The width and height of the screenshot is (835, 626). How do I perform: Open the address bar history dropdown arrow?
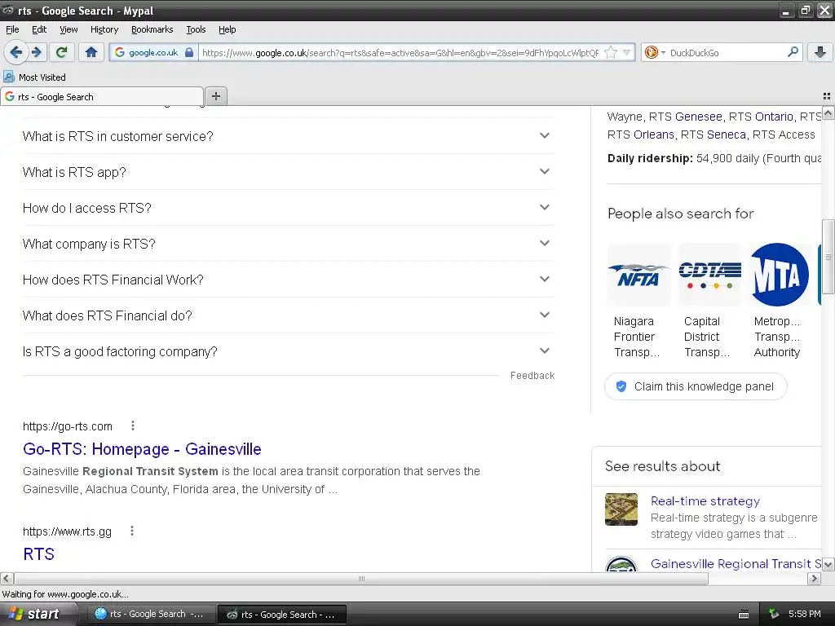(x=627, y=52)
